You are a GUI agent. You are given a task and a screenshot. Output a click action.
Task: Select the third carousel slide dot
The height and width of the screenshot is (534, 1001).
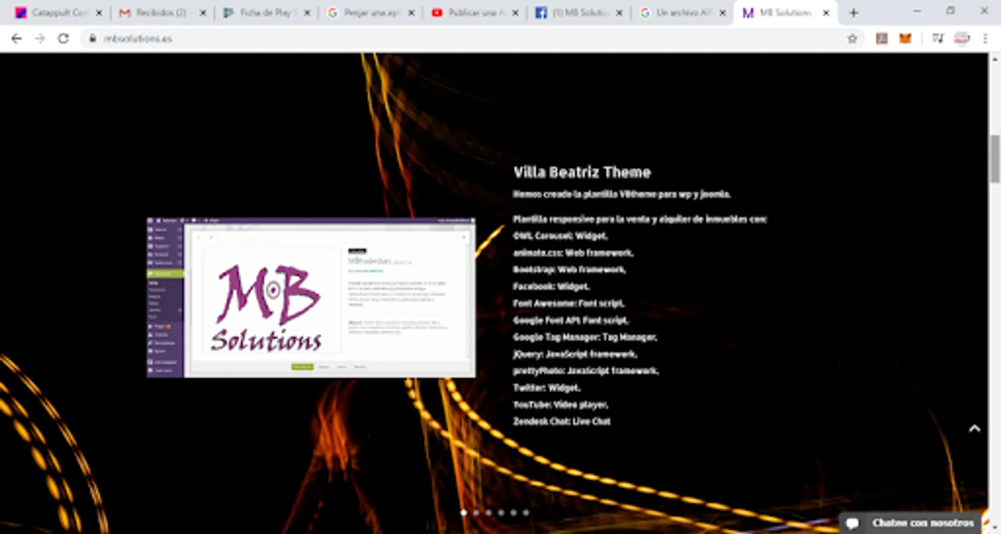(x=489, y=512)
